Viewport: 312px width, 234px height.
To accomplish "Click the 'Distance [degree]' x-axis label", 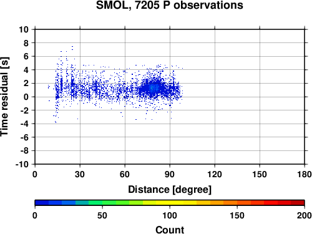I will 170,190.
